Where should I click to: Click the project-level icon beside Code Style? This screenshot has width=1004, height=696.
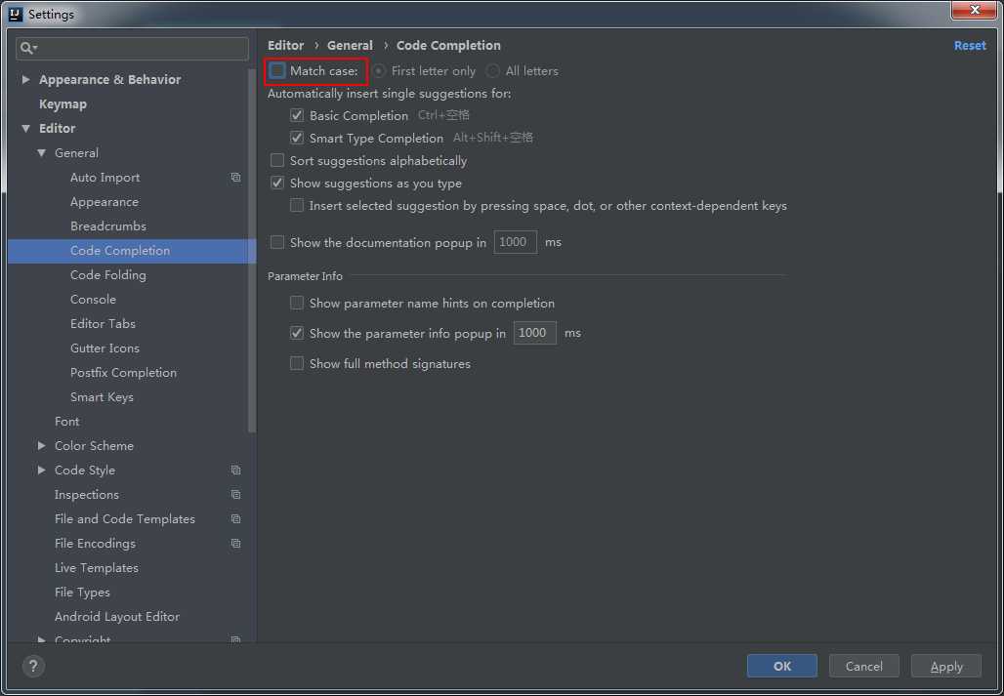(x=235, y=471)
